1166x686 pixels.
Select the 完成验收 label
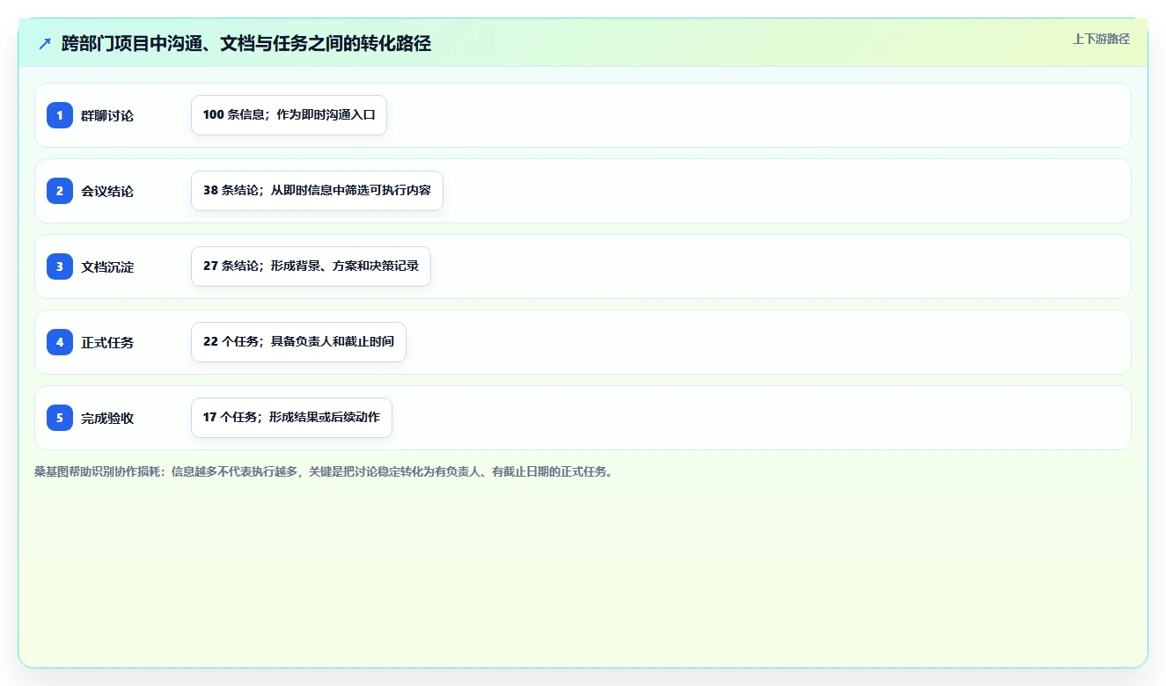(107, 418)
